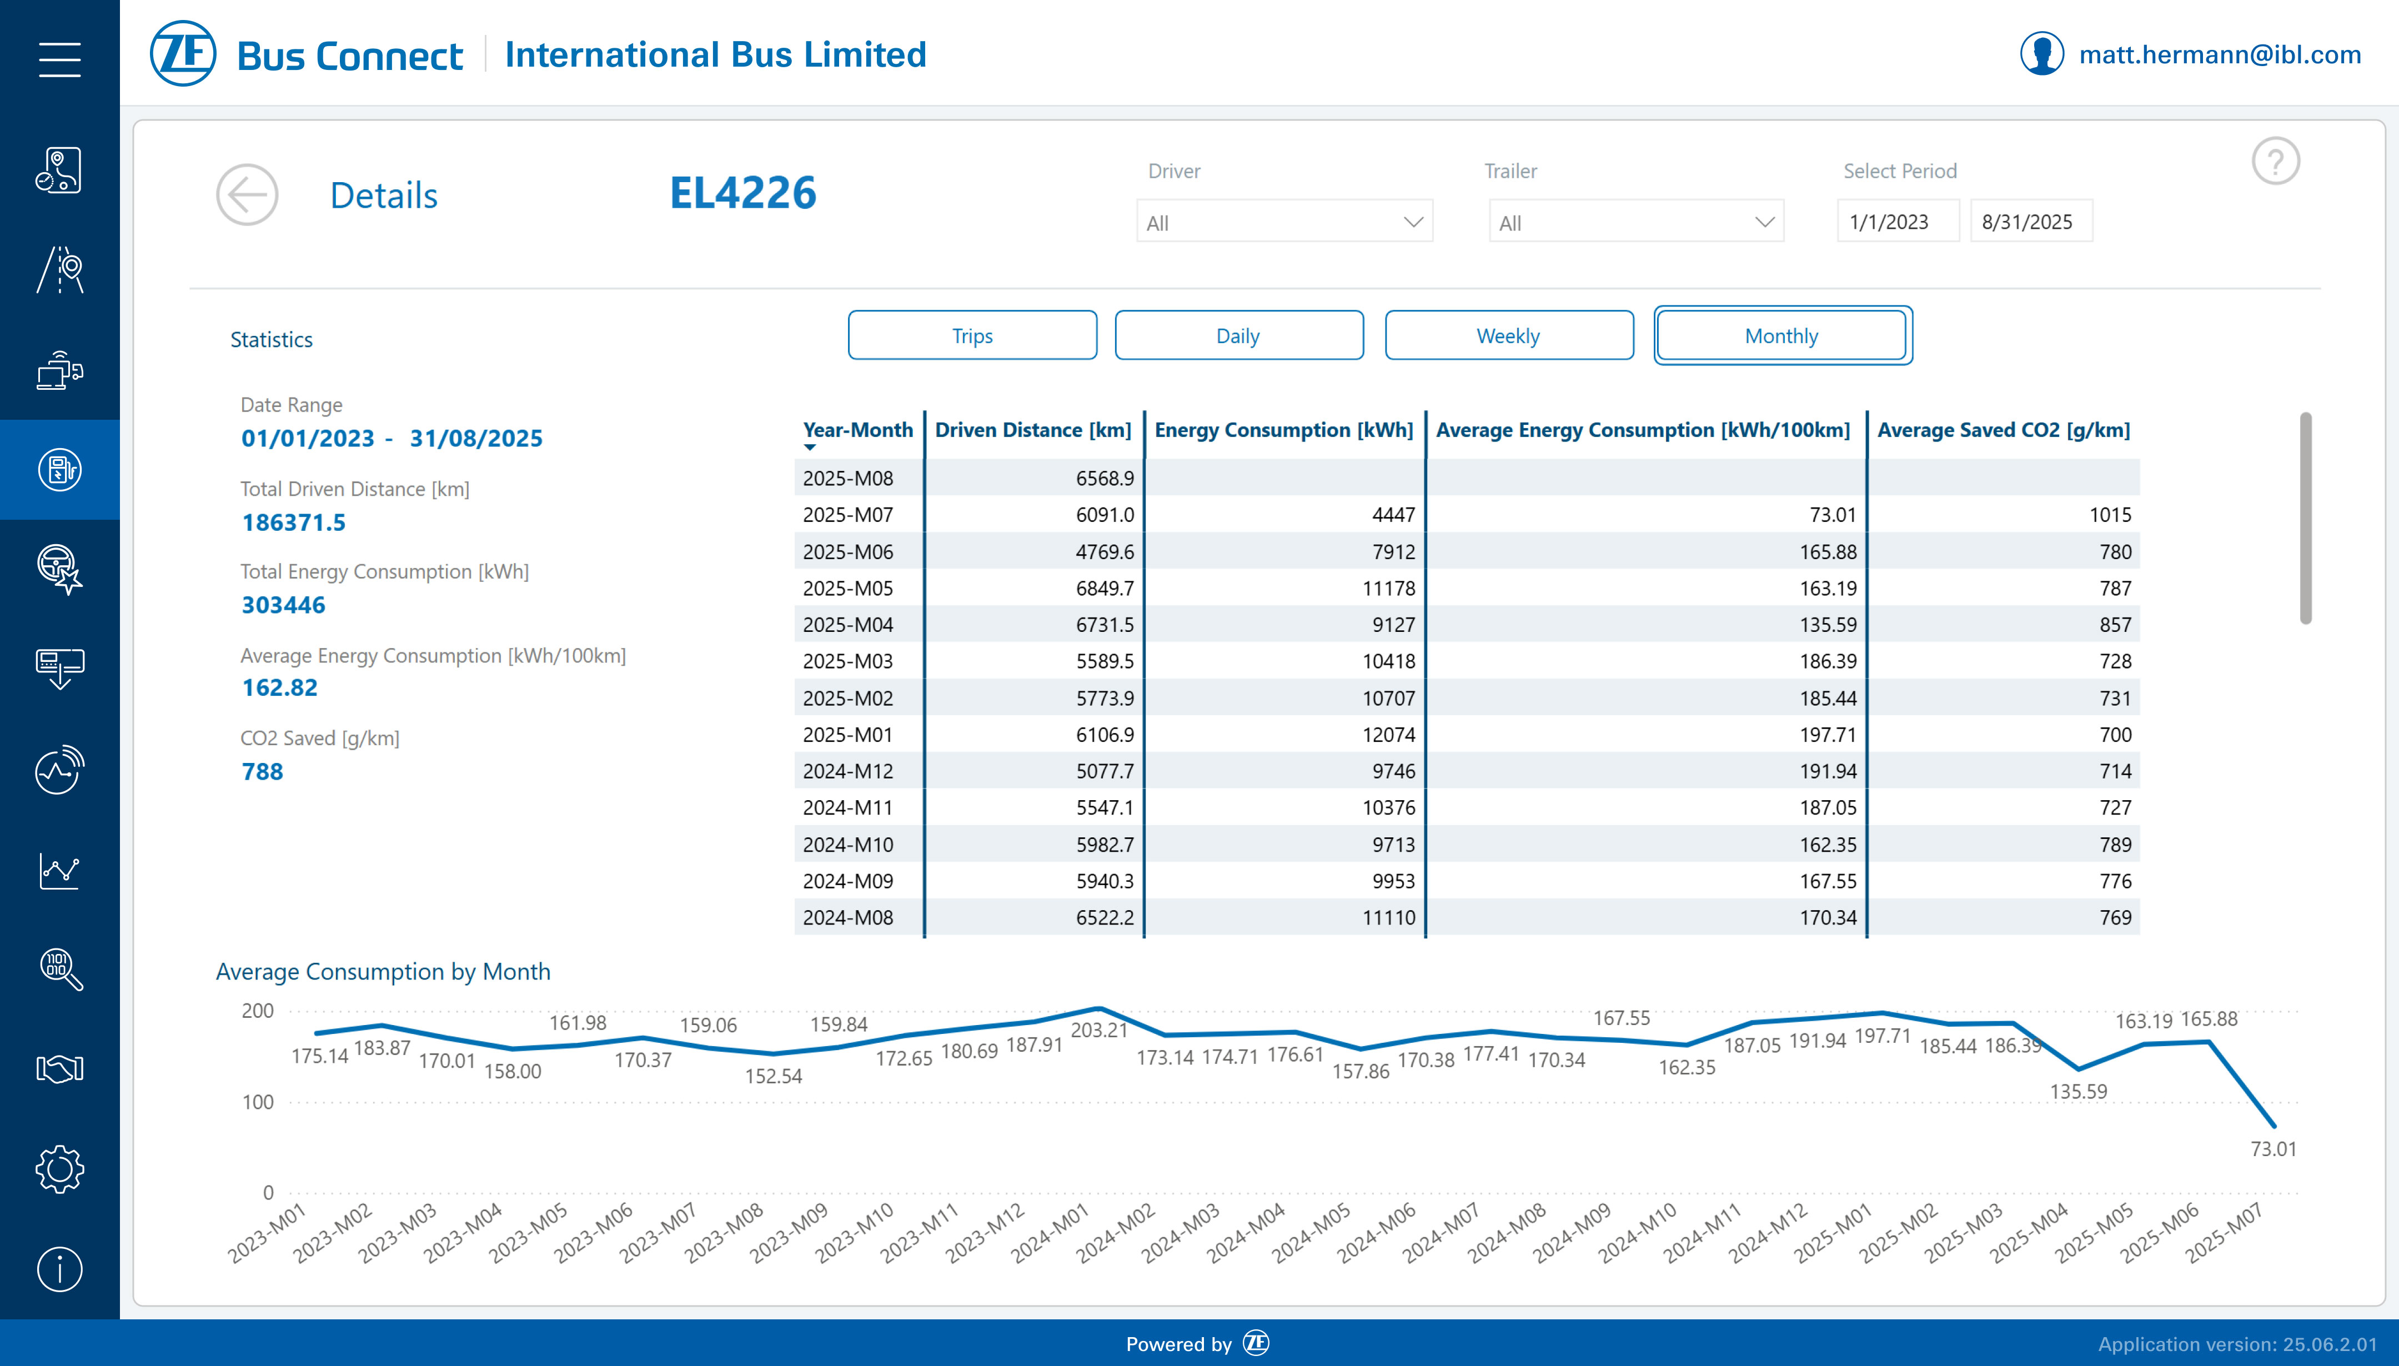This screenshot has width=2399, height=1366.
Task: Click the route map sidebar icon
Action: [x=59, y=171]
